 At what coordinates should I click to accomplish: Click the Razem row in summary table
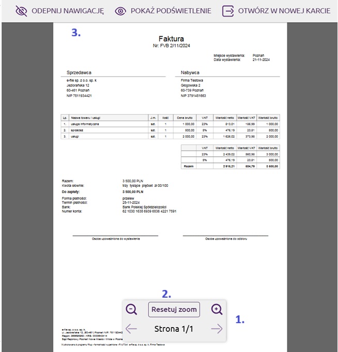231,166
